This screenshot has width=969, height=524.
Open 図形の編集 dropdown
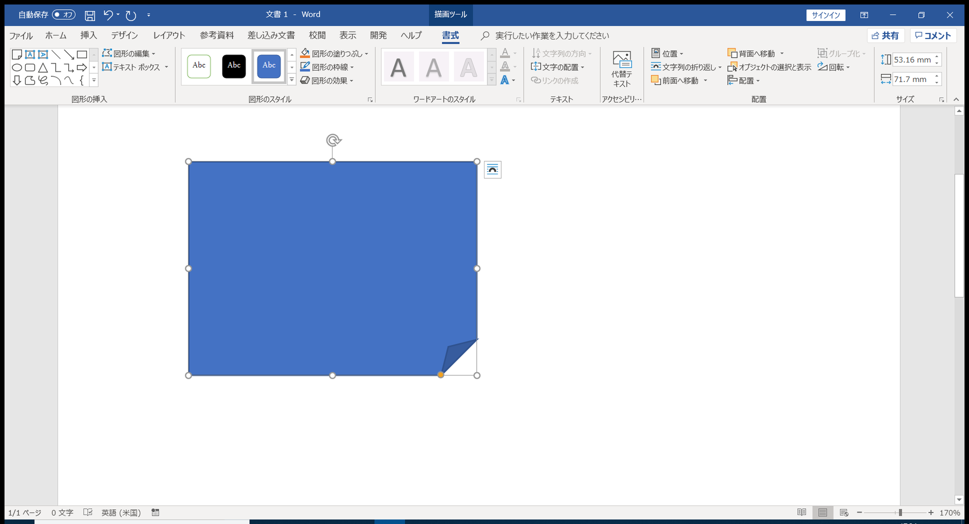pos(129,53)
